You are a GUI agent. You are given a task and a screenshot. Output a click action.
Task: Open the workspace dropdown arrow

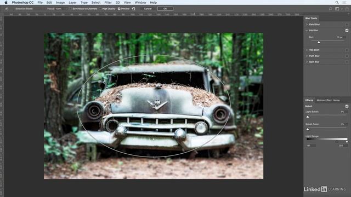tap(342, 9)
